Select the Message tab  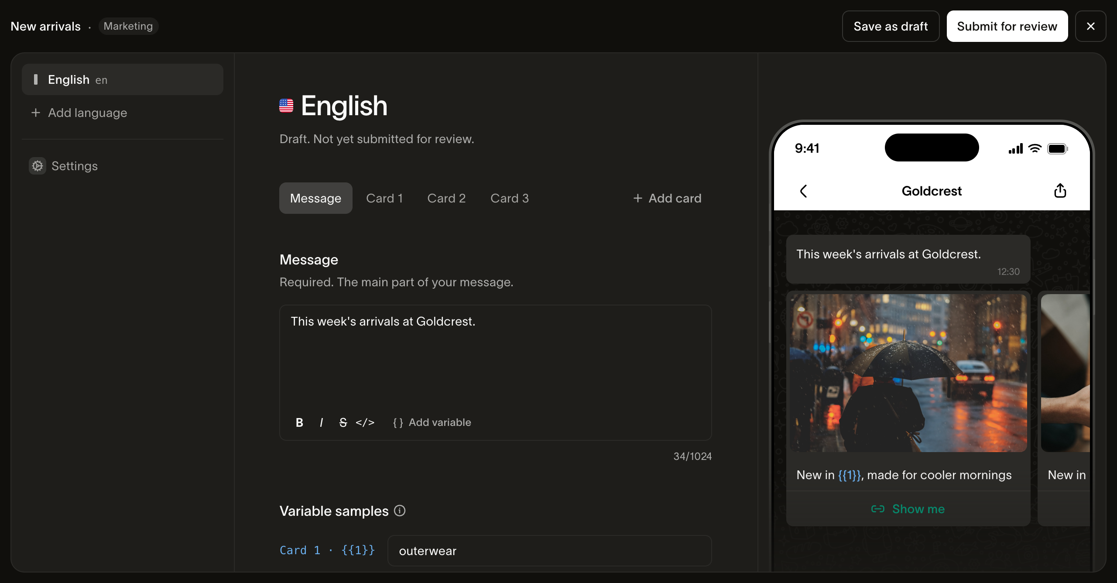316,198
